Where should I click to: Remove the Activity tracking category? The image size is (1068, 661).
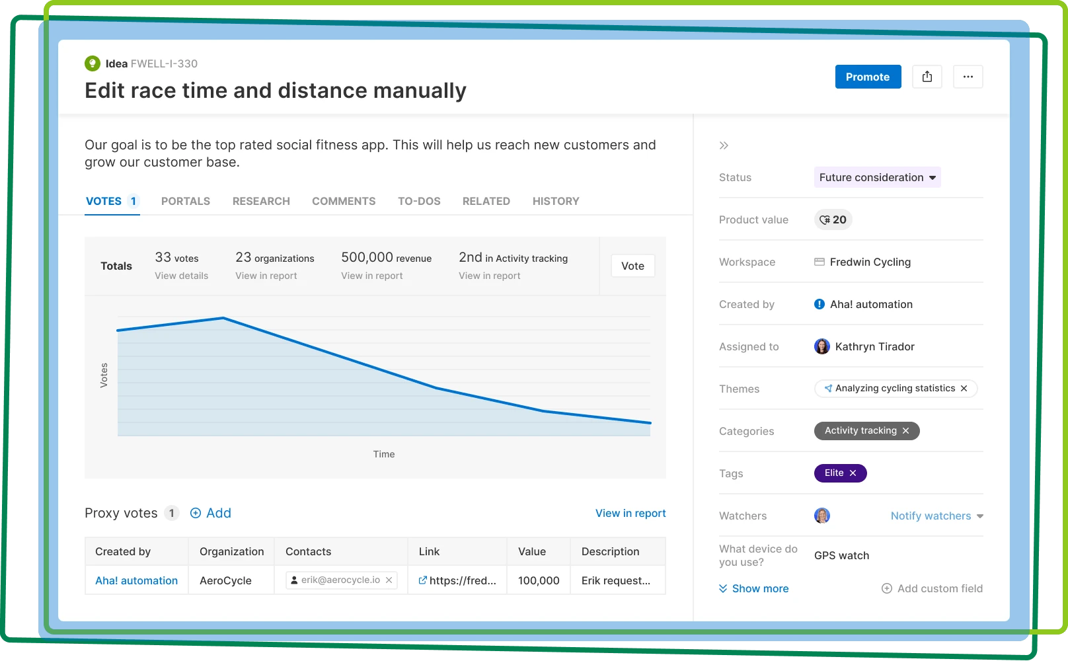tap(906, 431)
